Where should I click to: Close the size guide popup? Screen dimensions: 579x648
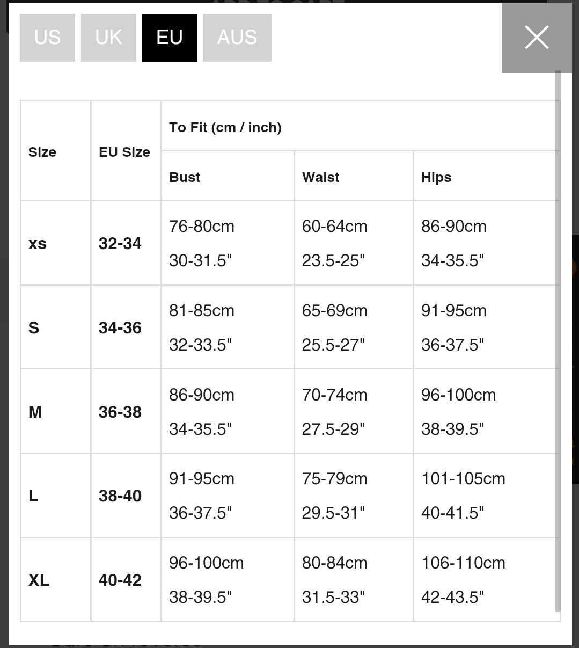click(536, 38)
